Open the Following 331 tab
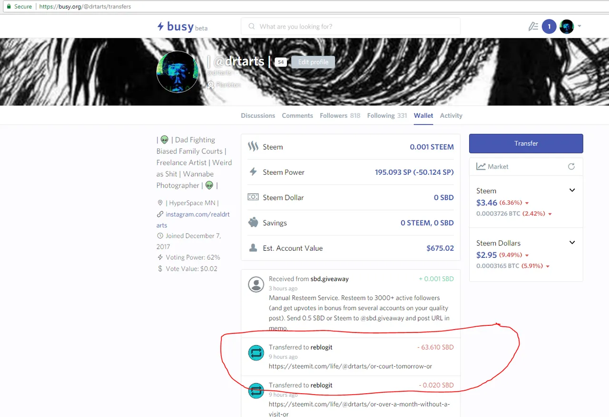609x417 pixels. pyautogui.click(x=387, y=115)
